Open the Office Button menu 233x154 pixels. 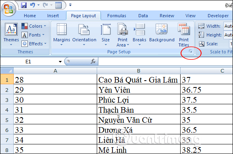8,9
